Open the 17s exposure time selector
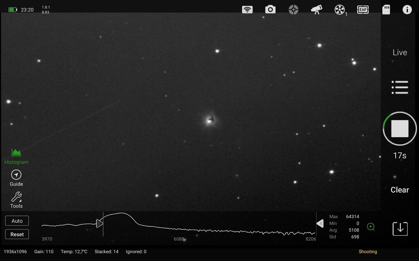419x261 pixels. pyautogui.click(x=400, y=155)
